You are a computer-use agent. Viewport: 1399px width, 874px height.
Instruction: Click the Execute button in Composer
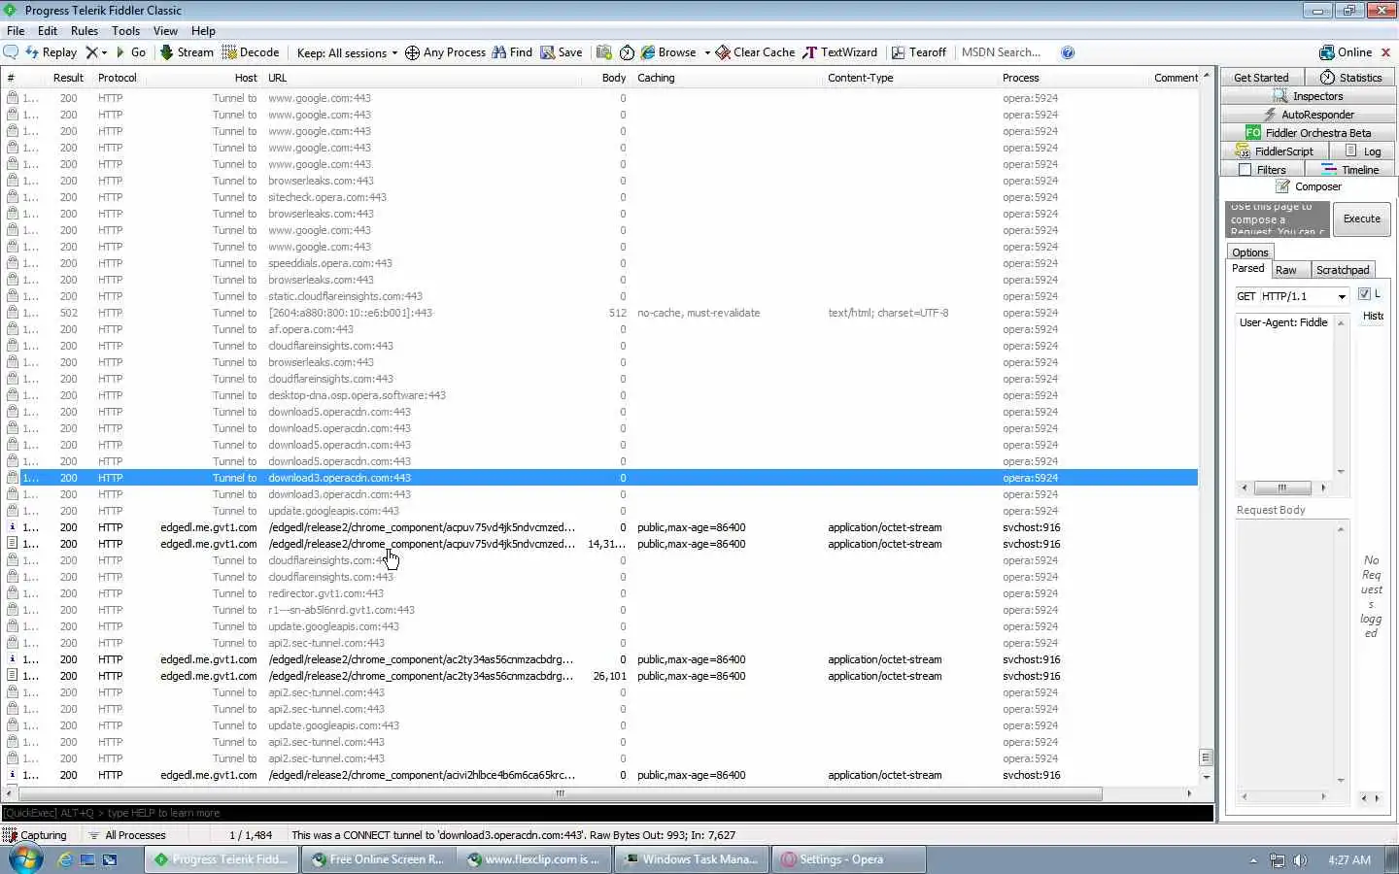[1361, 218]
